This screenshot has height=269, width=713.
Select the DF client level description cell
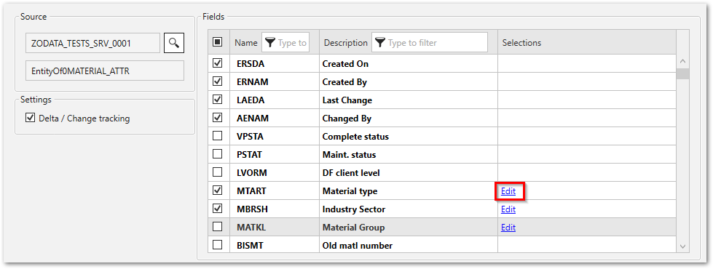409,173
